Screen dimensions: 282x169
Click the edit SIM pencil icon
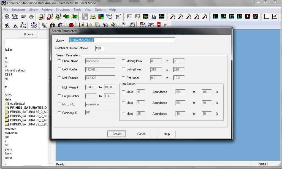point(74,17)
